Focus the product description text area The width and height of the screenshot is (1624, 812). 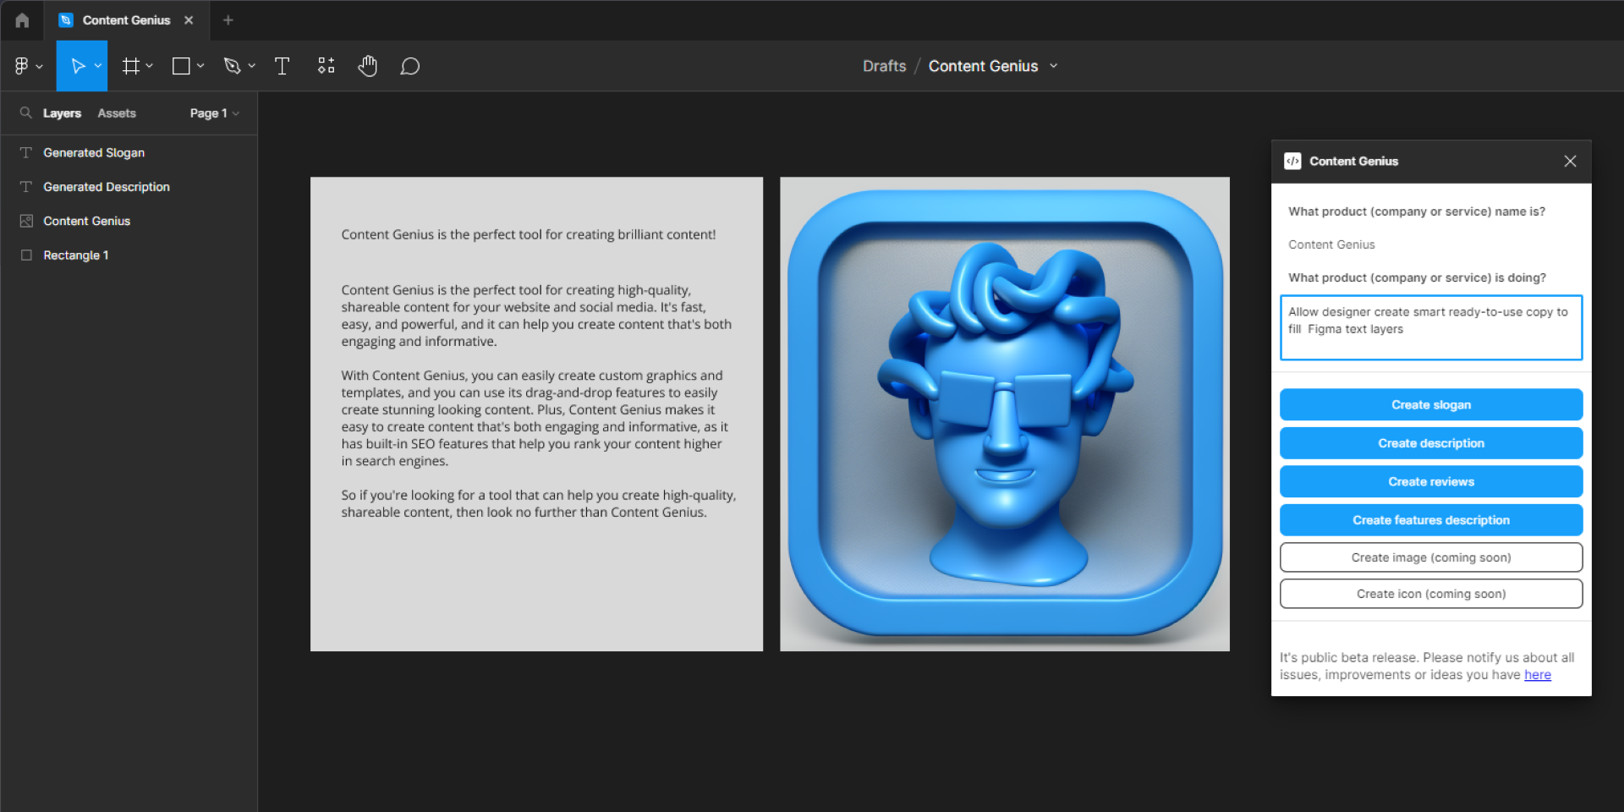point(1431,327)
